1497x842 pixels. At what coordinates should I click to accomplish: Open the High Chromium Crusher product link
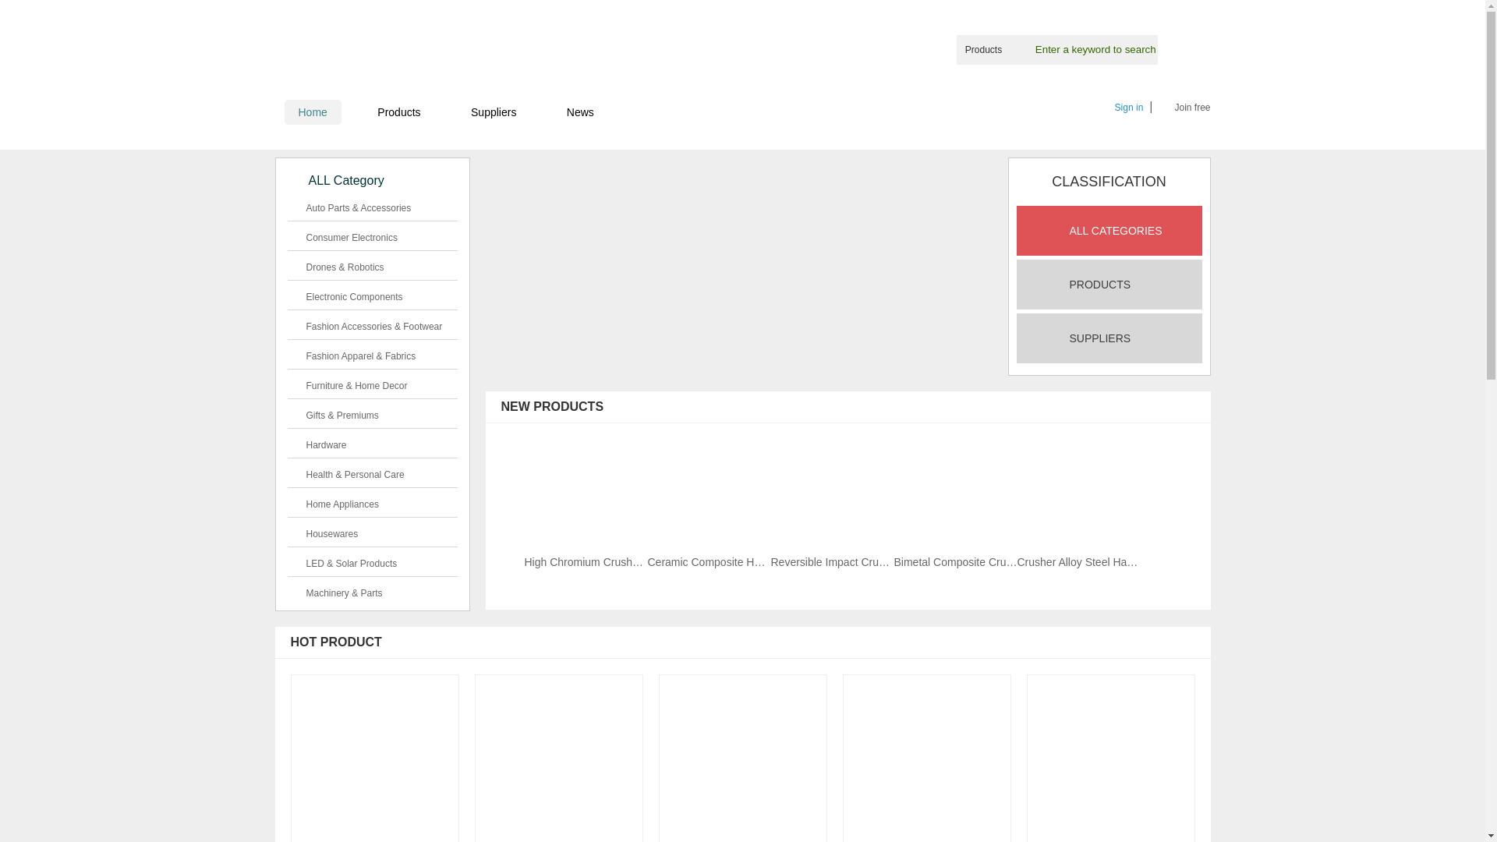pyautogui.click(x=583, y=562)
